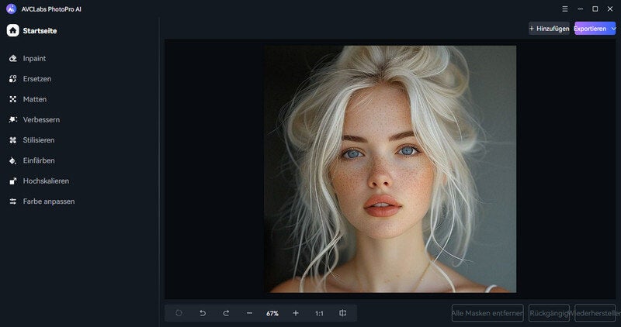Go to the Startseite home icon
This screenshot has height=327, width=621.
coord(12,30)
